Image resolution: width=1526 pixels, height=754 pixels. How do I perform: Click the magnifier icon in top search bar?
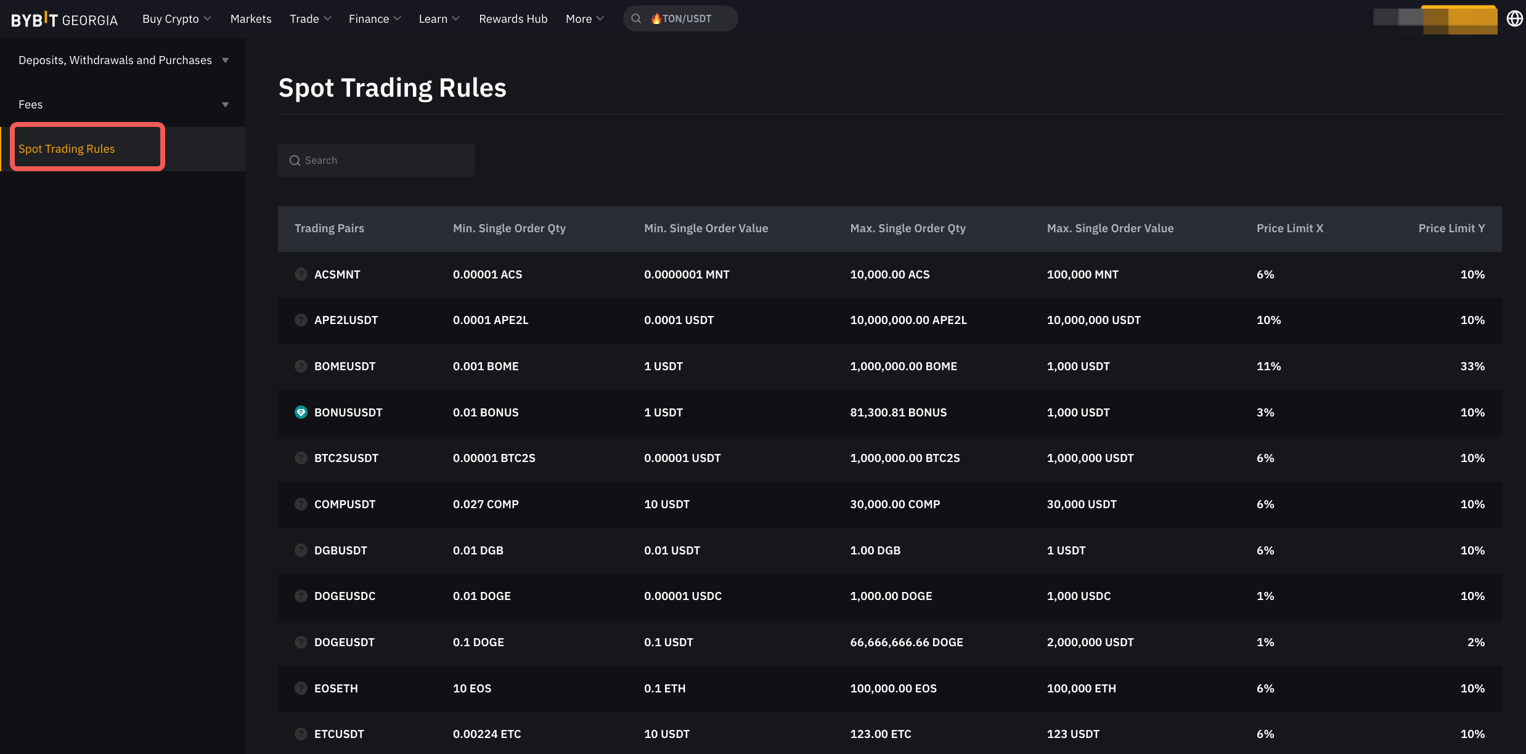(636, 18)
